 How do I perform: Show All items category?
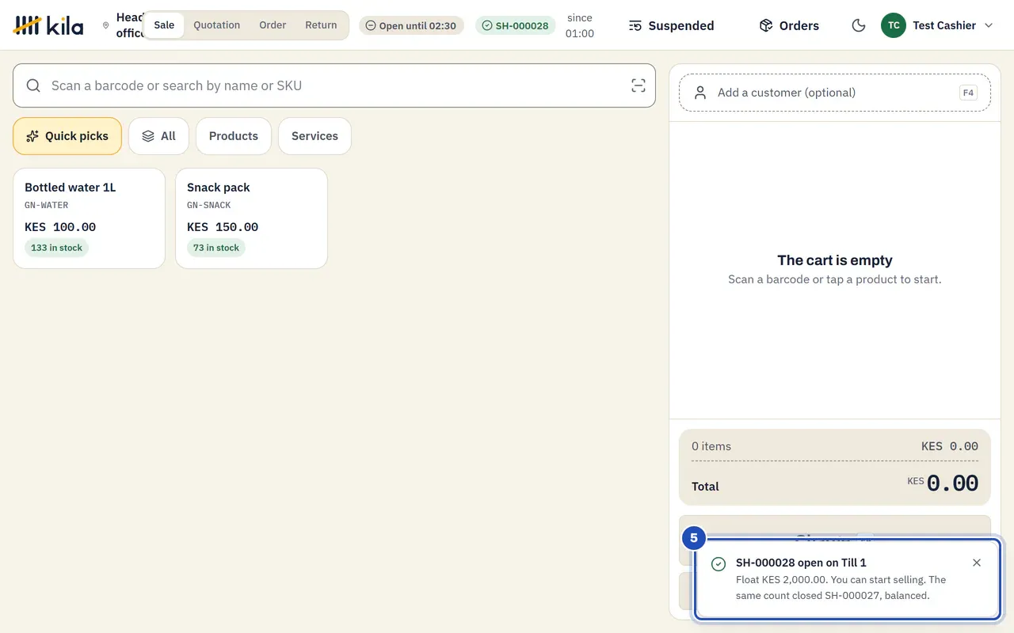pos(158,136)
